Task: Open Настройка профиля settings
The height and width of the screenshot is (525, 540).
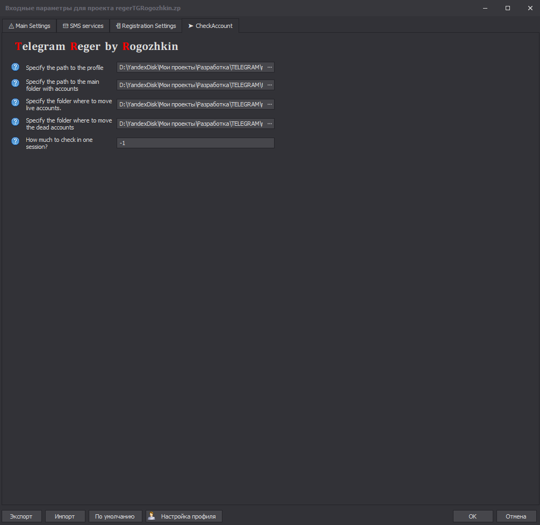Action: (184, 516)
